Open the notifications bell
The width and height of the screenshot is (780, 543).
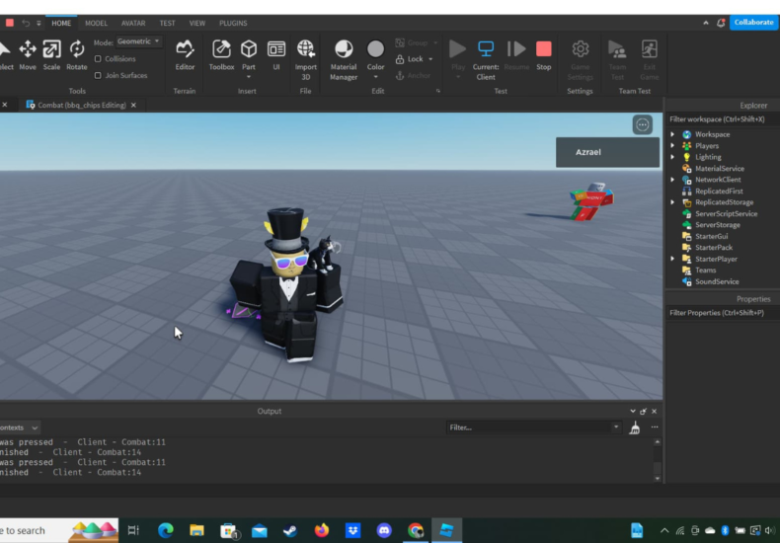[721, 23]
